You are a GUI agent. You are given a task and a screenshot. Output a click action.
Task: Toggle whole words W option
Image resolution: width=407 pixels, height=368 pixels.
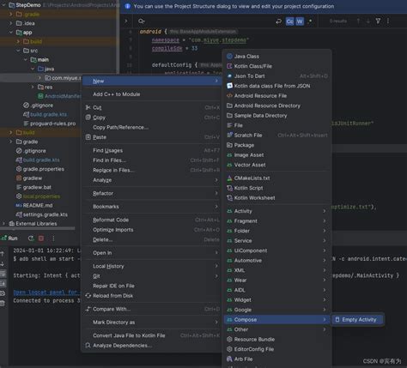pos(300,21)
